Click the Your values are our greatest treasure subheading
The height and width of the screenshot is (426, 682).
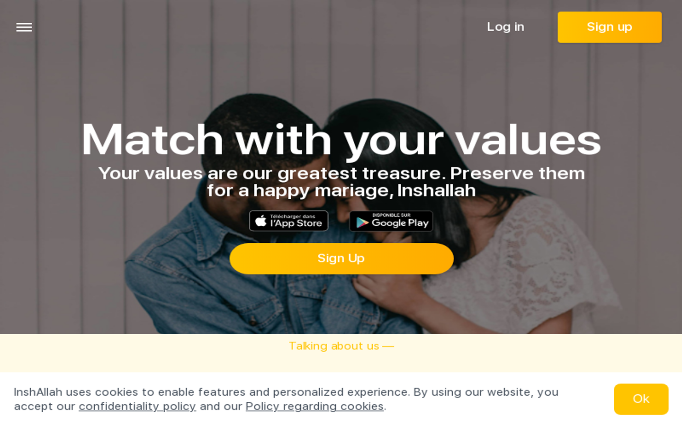pos(341,182)
